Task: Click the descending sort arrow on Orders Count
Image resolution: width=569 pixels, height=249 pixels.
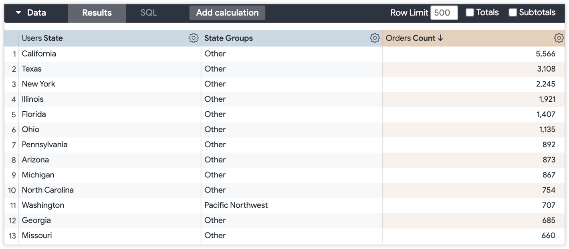Action: [x=440, y=38]
